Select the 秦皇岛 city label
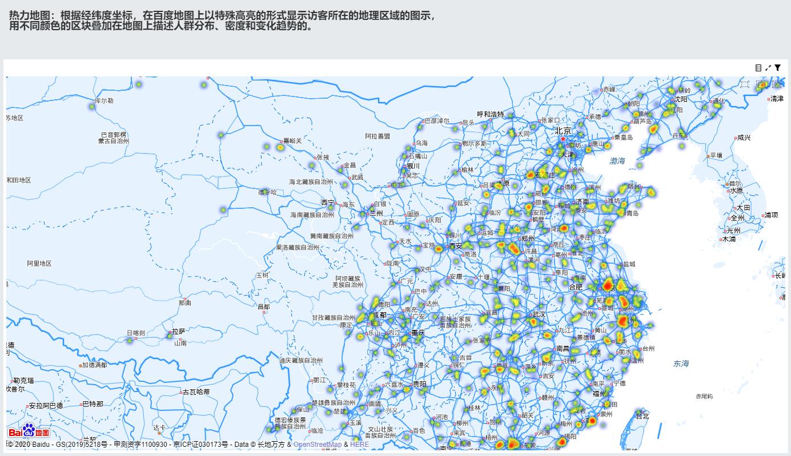The image size is (791, 456). point(624,138)
